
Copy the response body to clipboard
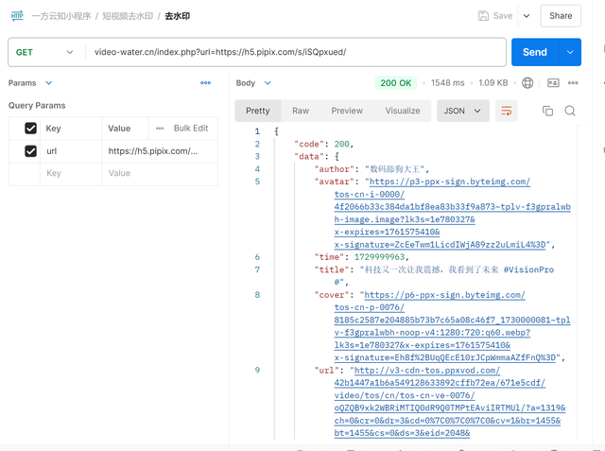[547, 111]
